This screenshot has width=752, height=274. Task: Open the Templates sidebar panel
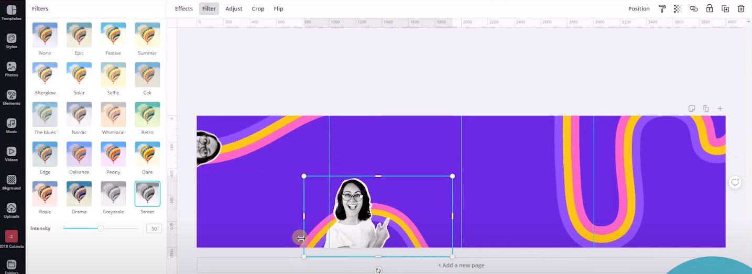[12, 13]
